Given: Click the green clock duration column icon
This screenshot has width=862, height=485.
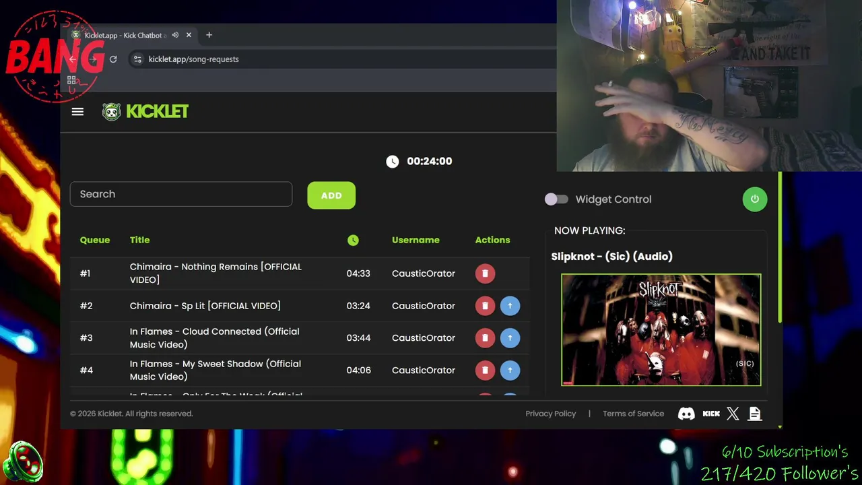Looking at the screenshot, I should pyautogui.click(x=353, y=240).
